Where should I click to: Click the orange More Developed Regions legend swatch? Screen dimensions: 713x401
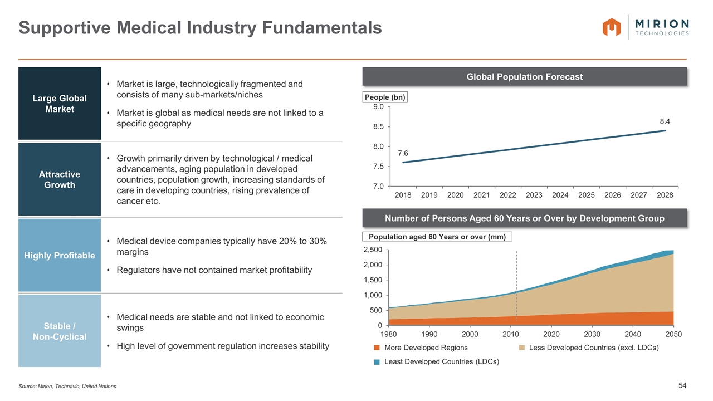coord(377,348)
